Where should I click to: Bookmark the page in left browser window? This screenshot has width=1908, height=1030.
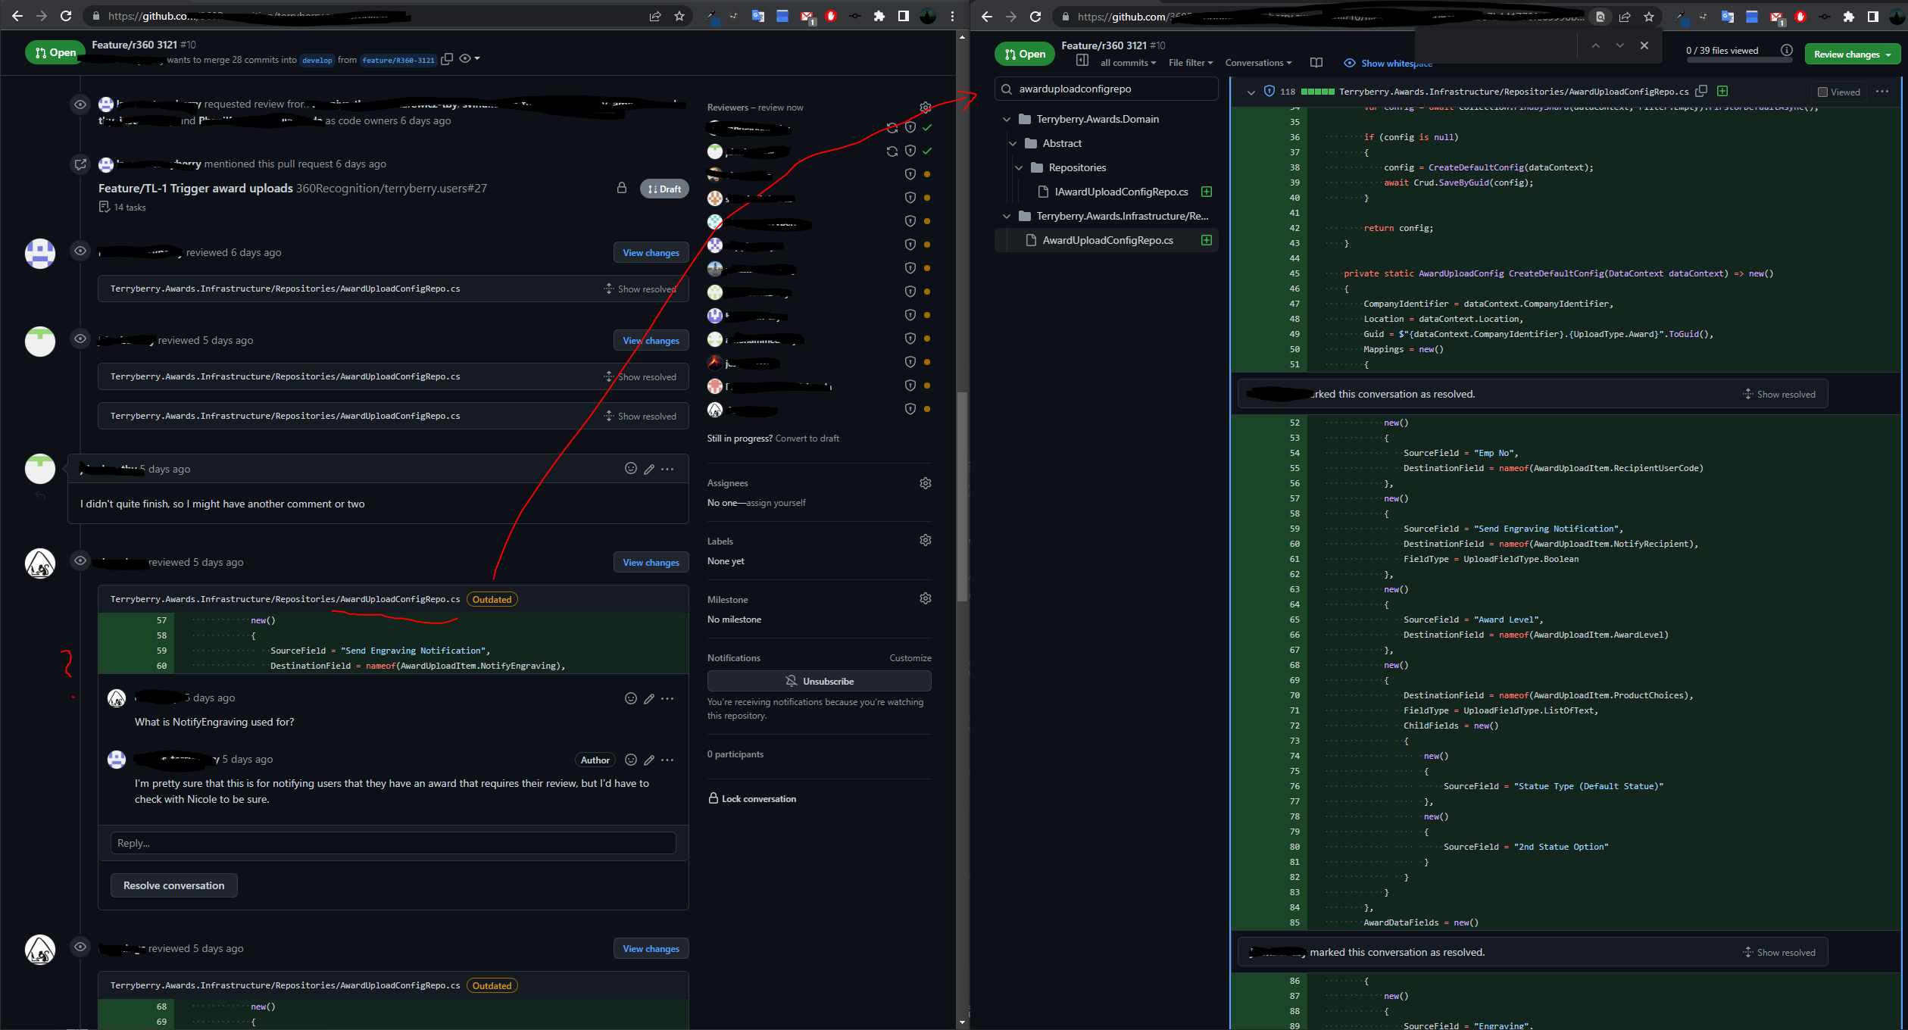tap(679, 16)
